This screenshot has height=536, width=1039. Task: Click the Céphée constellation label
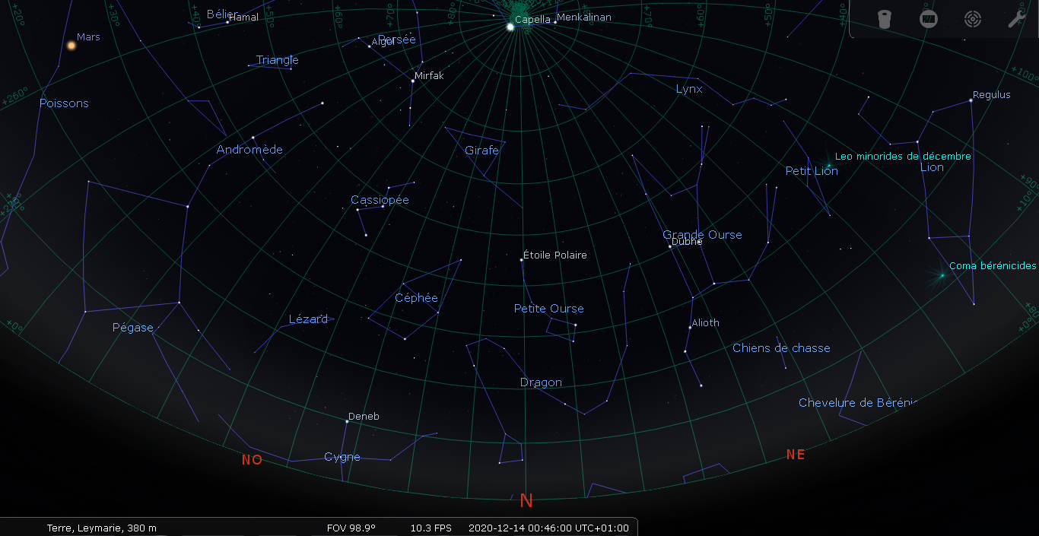point(416,298)
